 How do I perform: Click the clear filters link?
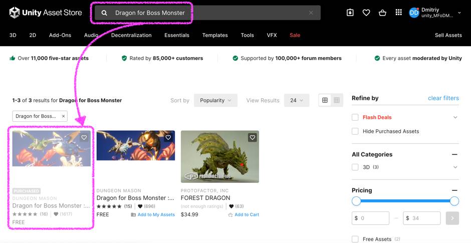point(443,98)
